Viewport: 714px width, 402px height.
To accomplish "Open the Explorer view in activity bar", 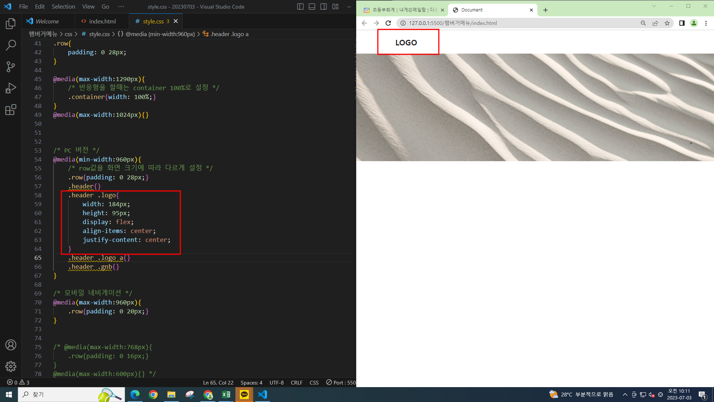I will (x=11, y=24).
